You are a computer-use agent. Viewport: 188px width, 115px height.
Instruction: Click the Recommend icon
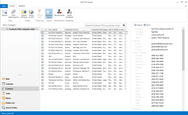pos(59,12)
